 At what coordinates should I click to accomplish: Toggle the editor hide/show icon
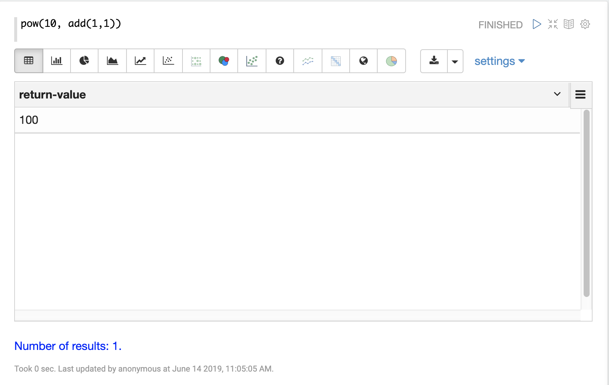click(553, 24)
